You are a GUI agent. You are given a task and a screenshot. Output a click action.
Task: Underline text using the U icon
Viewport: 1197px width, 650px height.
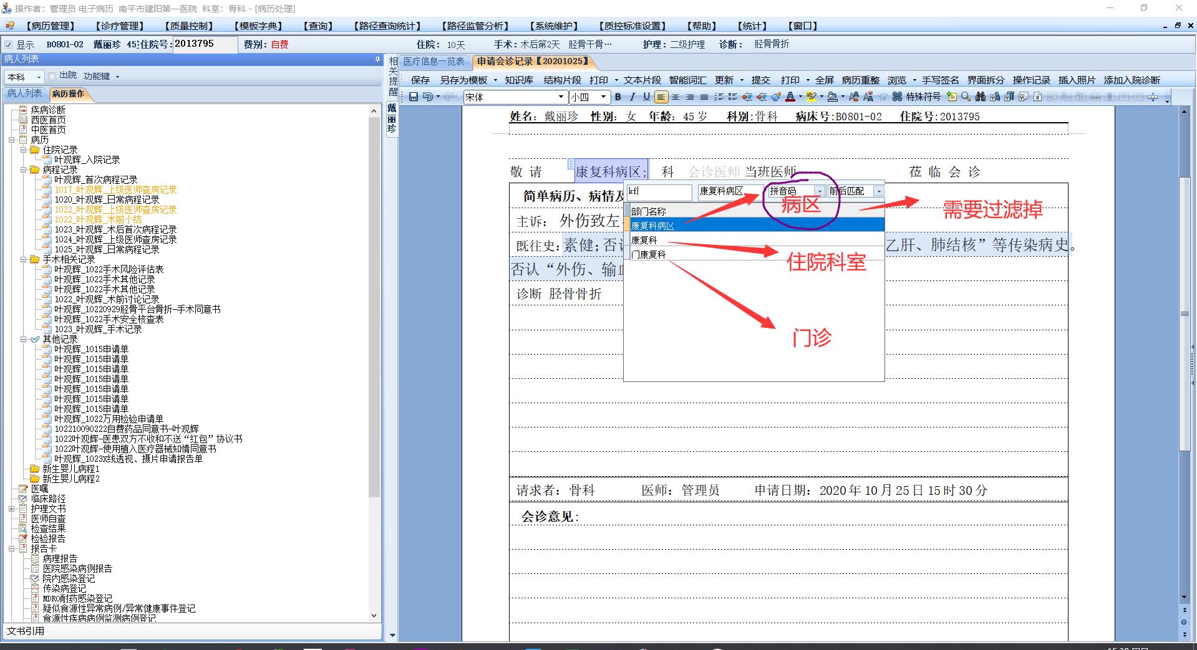click(646, 97)
